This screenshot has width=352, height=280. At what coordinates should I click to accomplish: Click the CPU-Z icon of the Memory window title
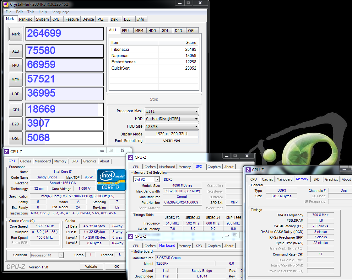point(248,170)
